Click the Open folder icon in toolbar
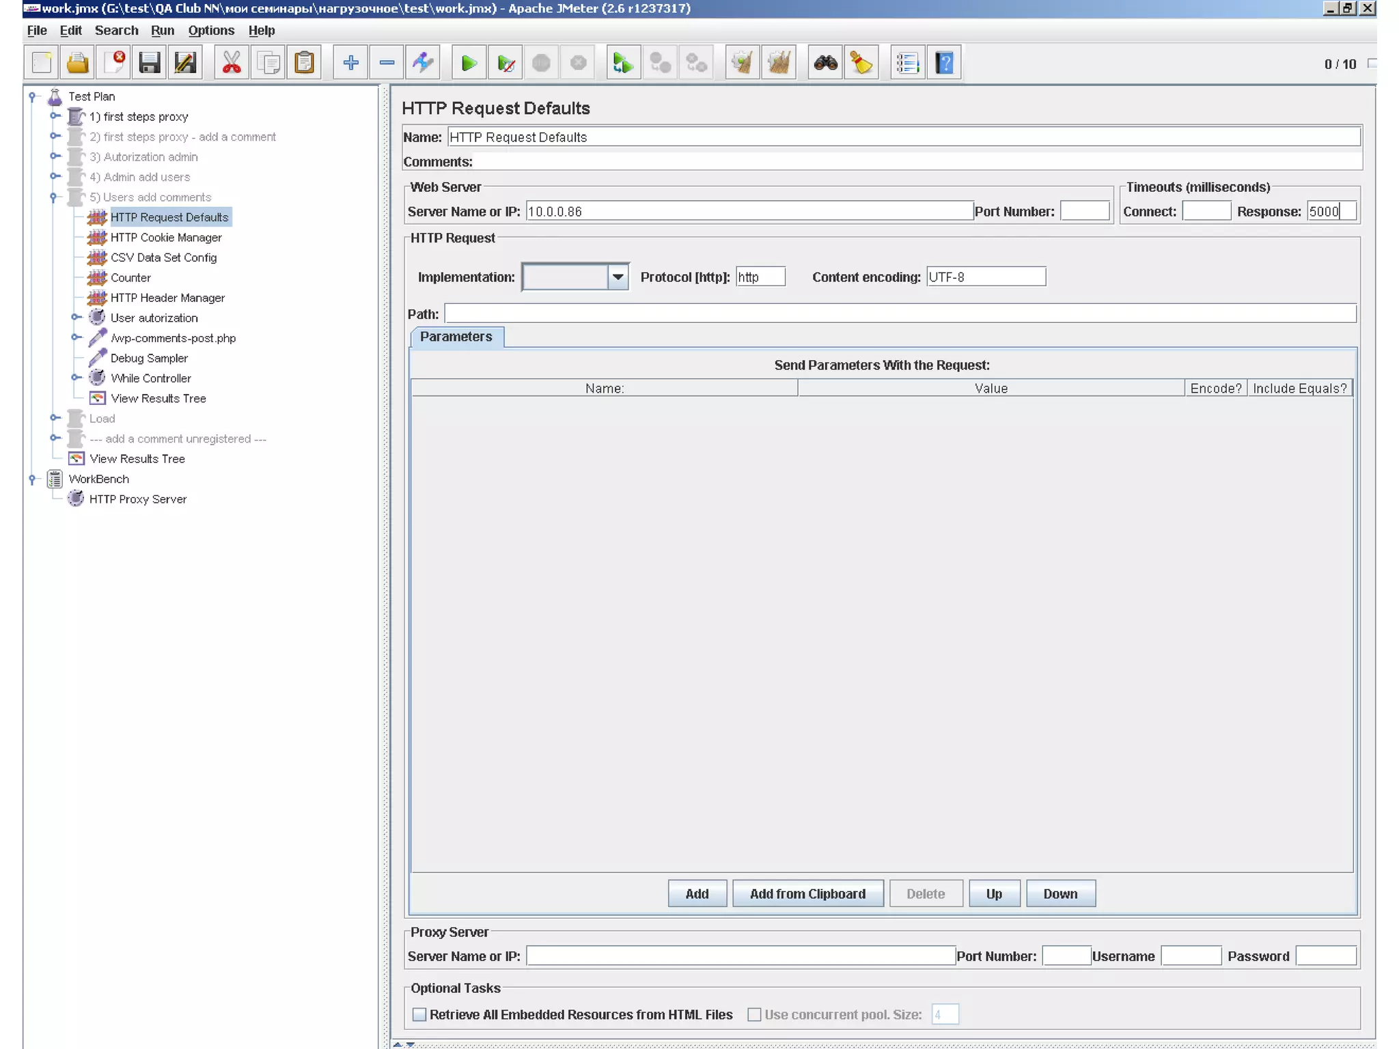 click(77, 64)
